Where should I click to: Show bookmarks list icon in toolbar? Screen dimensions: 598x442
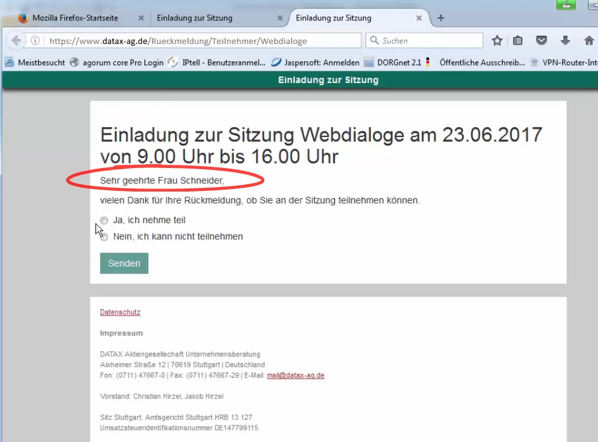pyautogui.click(x=517, y=40)
